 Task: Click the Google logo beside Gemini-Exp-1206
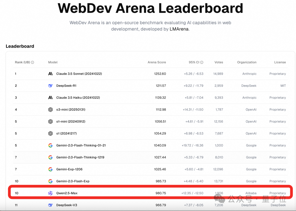50,169
